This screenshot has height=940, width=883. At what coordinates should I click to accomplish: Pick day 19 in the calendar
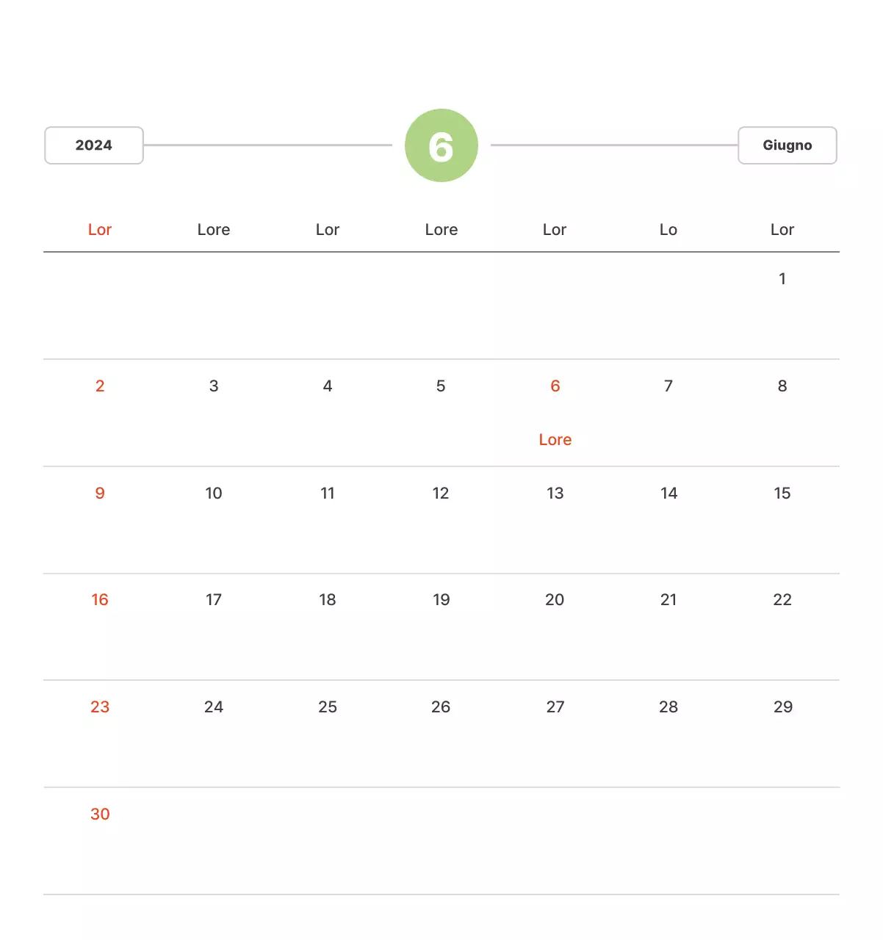click(441, 600)
